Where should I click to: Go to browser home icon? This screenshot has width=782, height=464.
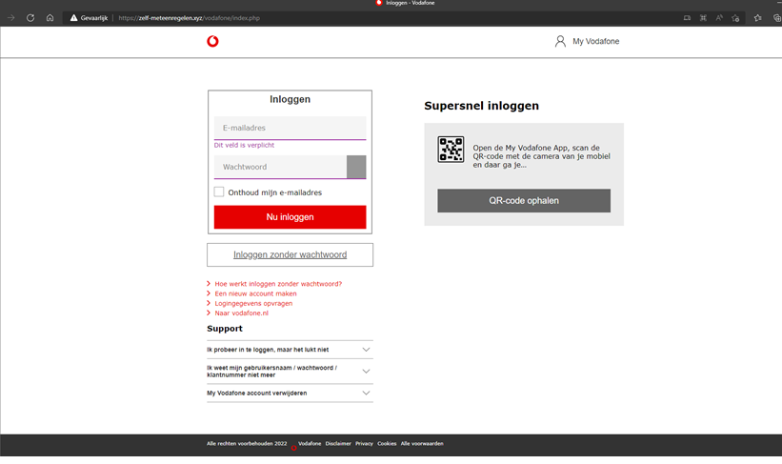50,18
